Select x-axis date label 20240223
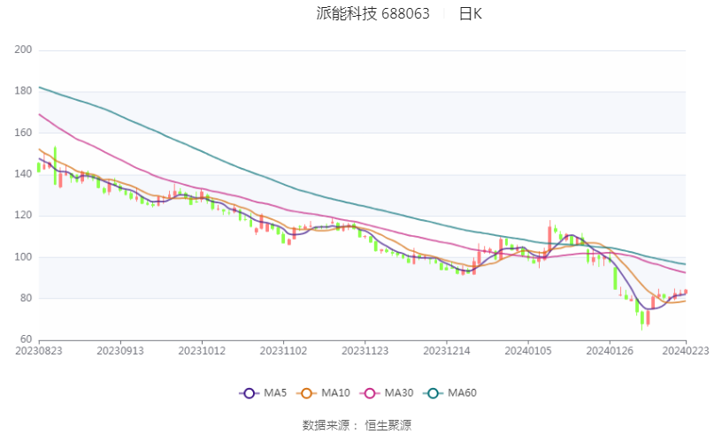Image resolution: width=714 pixels, height=434 pixels. (686, 351)
